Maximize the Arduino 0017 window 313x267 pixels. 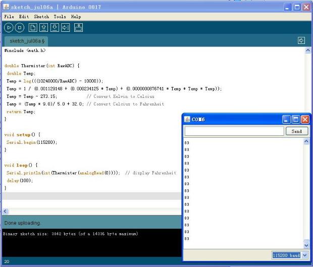click(x=297, y=8)
